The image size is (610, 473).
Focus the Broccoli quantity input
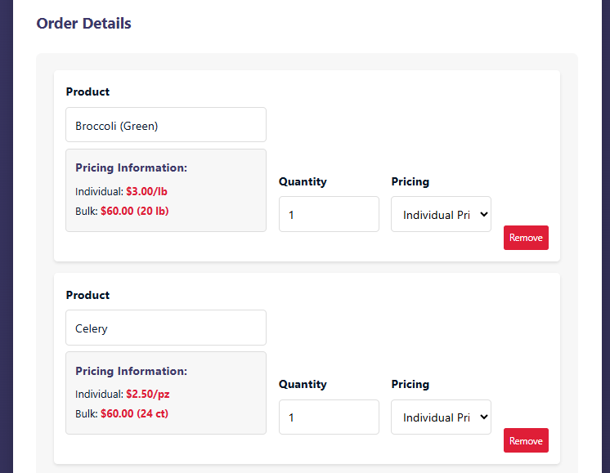(329, 214)
